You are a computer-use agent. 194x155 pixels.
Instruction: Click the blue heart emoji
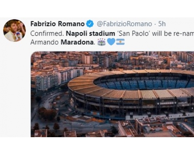[111, 42]
